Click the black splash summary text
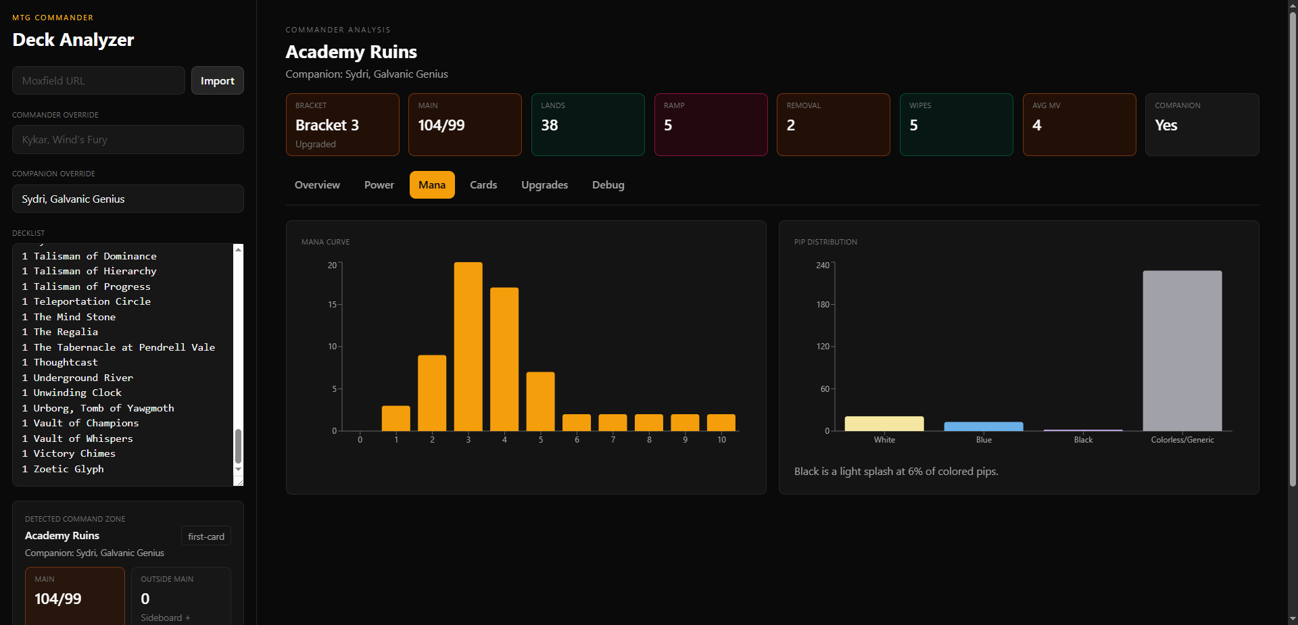 [896, 472]
